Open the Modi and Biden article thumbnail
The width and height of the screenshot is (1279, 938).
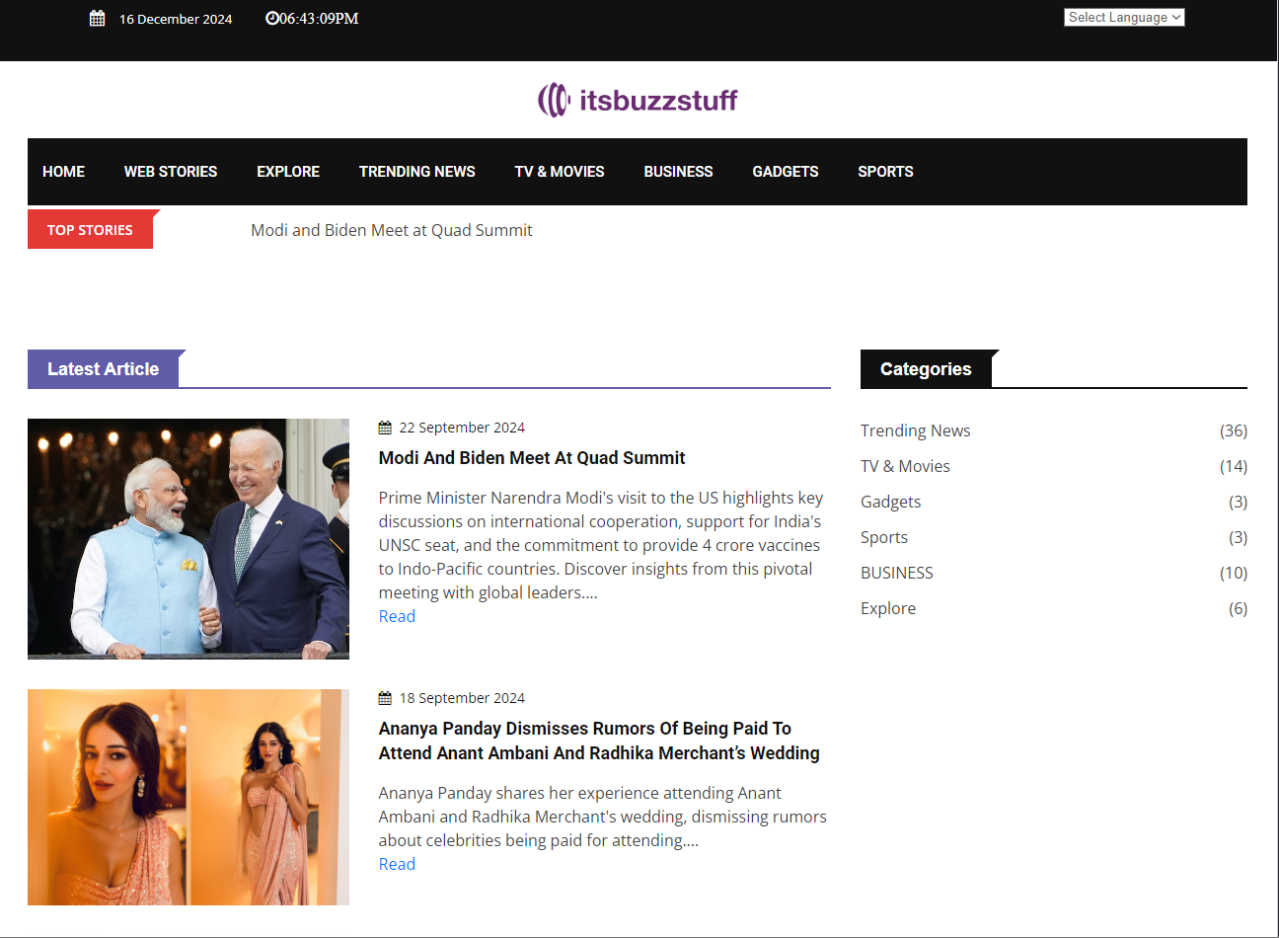pyautogui.click(x=188, y=538)
